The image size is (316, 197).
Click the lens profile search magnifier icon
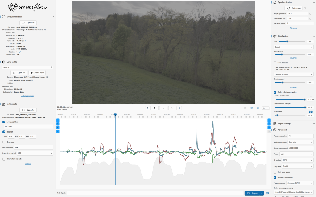point(52,67)
